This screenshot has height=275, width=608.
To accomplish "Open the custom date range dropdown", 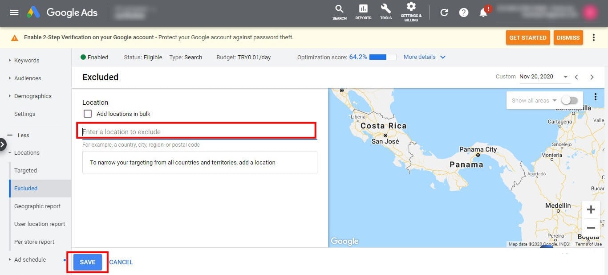I will pos(565,77).
